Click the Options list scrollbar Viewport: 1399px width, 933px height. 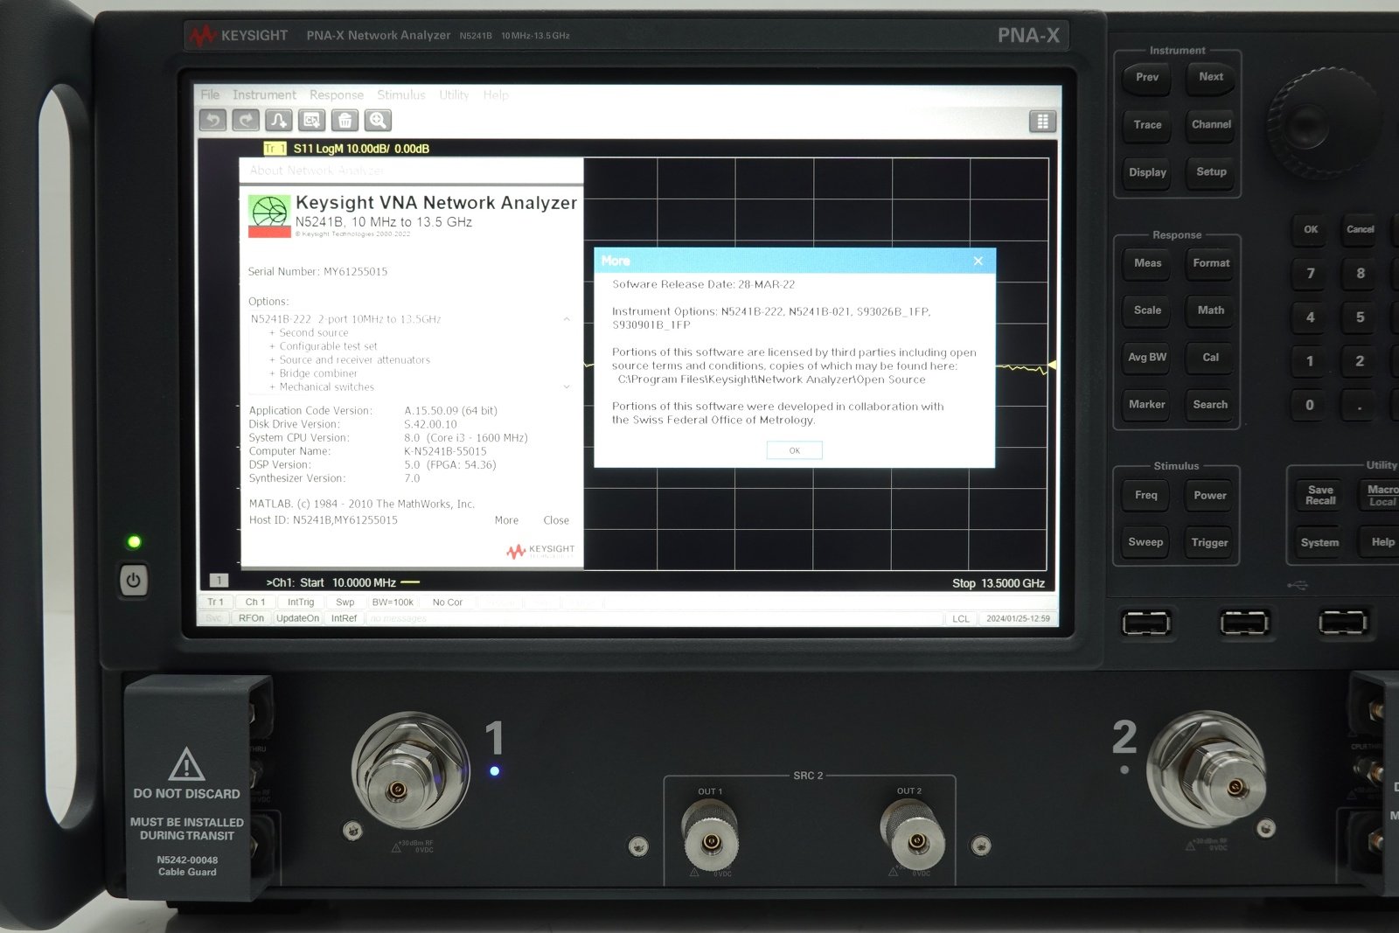[567, 353]
